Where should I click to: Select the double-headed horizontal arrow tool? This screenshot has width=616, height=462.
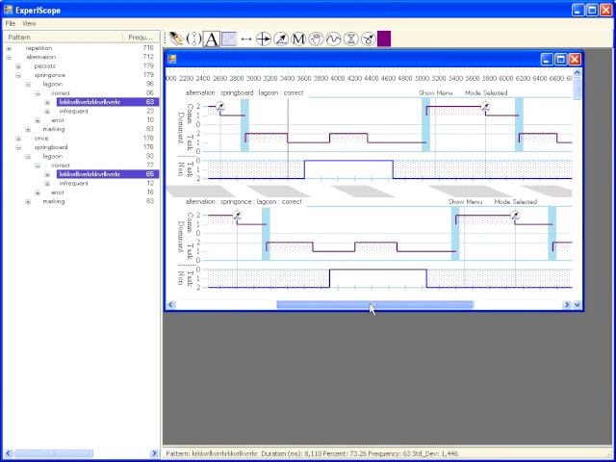click(246, 38)
